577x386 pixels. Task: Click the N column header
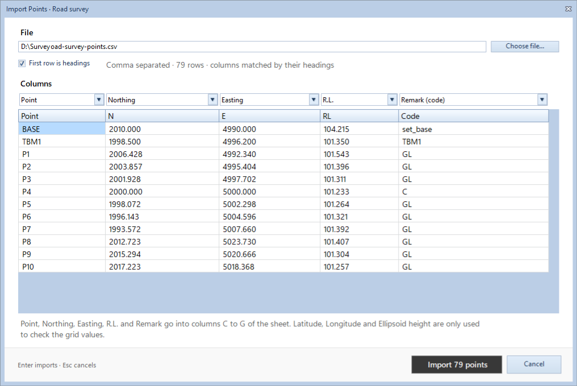coord(162,116)
